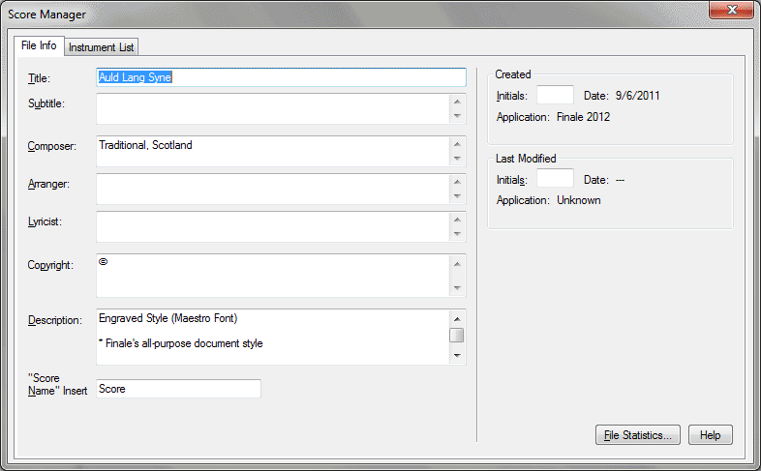Close the Score Manager window
This screenshot has height=471, width=761.
coord(732,11)
